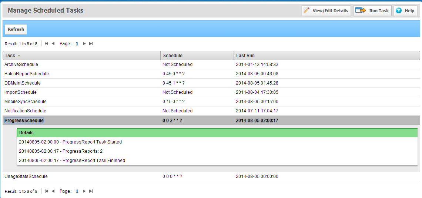Click the Help question mark icon

click(x=399, y=11)
